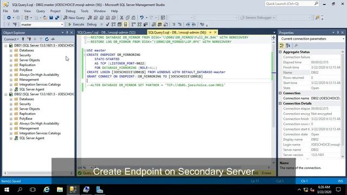Collapse Connection Details section
Viewport: 347px width, 195px height.
(280, 103)
